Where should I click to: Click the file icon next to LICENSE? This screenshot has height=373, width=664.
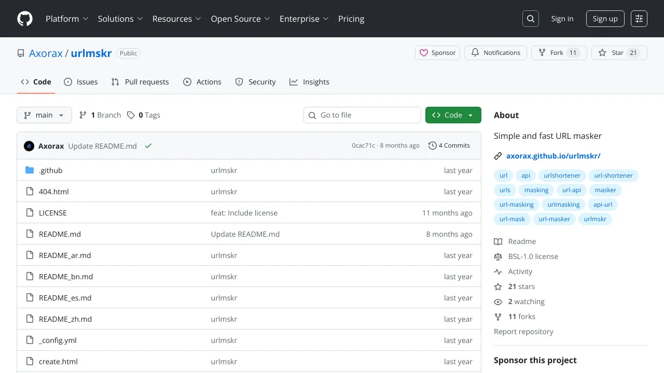(30, 213)
